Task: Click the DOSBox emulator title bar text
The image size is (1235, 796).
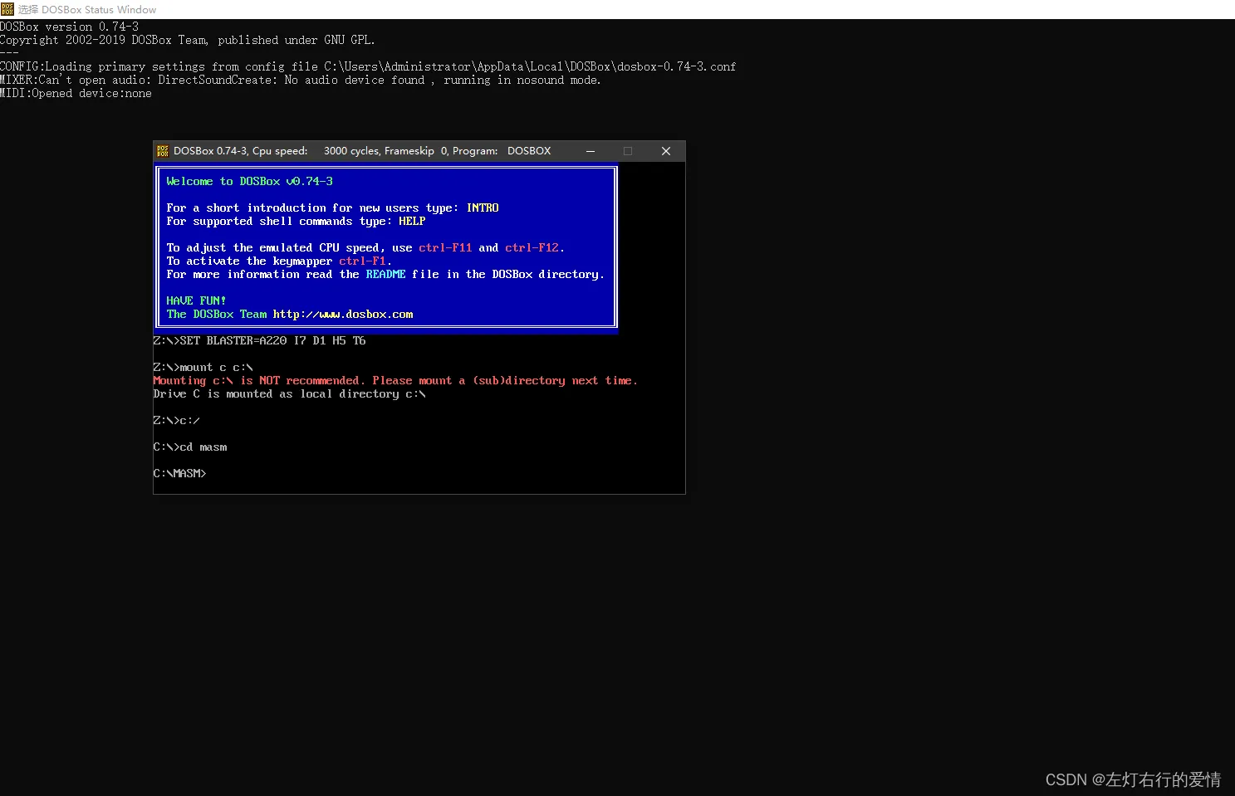Action: tap(362, 151)
